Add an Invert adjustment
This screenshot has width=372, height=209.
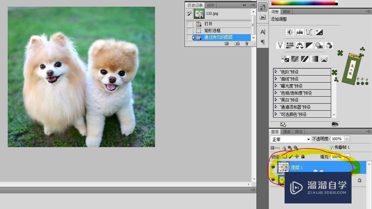(285, 59)
